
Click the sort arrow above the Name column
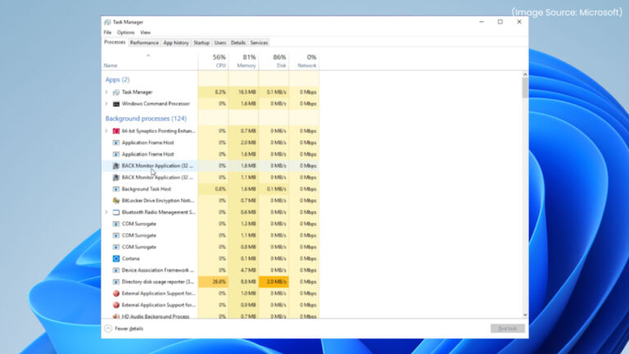point(148,56)
